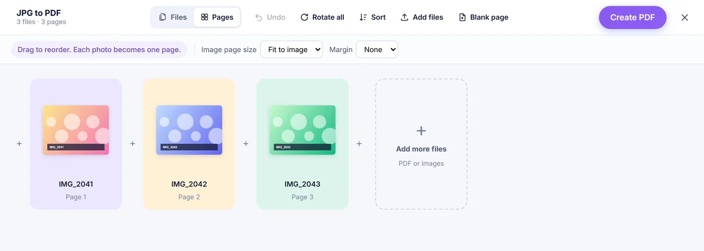
Task: Click the Drag to reorder hint
Action: coord(99,50)
